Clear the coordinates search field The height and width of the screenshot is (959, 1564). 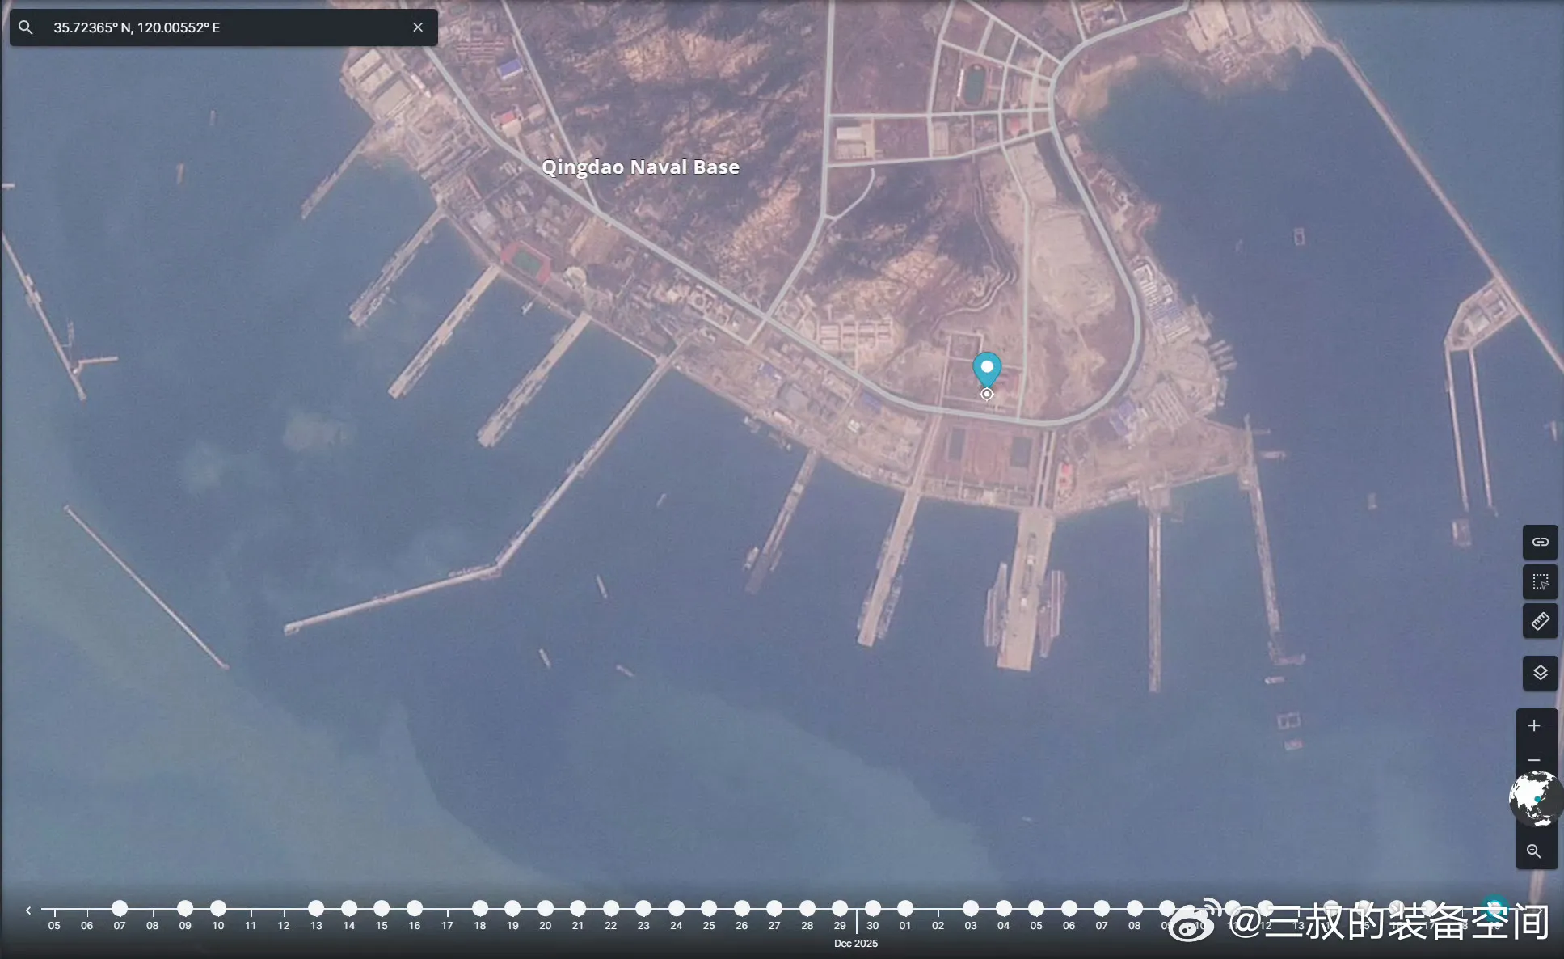click(418, 27)
